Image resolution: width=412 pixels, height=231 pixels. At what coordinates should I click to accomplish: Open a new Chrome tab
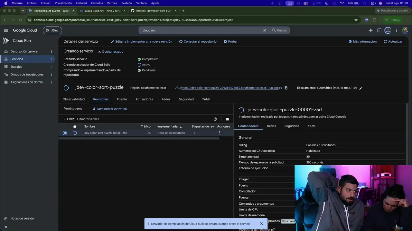tap(183, 11)
